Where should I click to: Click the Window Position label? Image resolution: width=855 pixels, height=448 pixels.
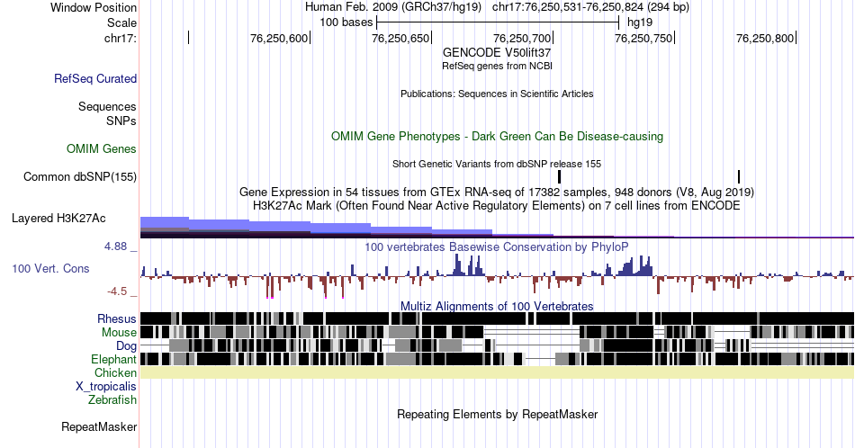(94, 7)
